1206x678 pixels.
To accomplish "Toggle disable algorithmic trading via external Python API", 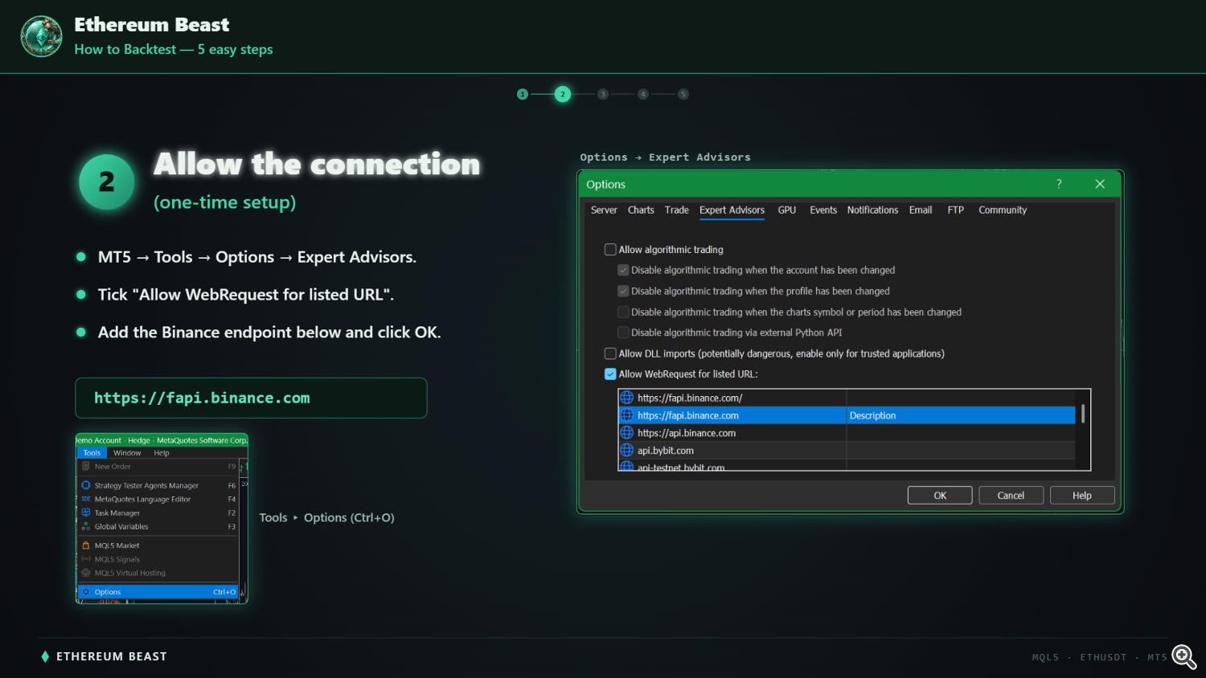I will [x=623, y=333].
